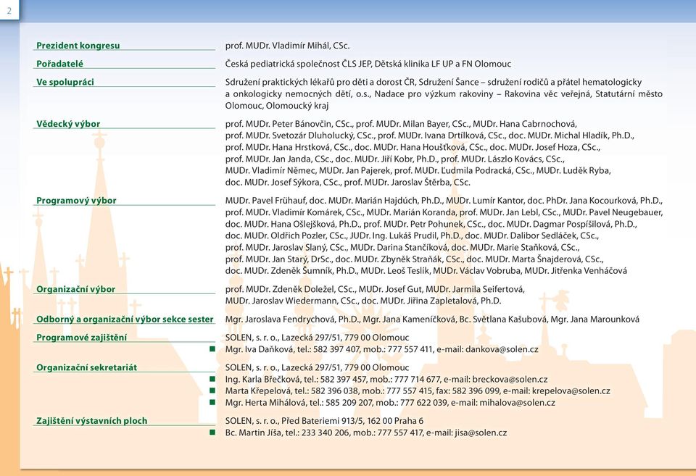This screenshot has width=696, height=476.
Task: Click the 'Programové zajištění' heading
Action: click(x=82, y=337)
